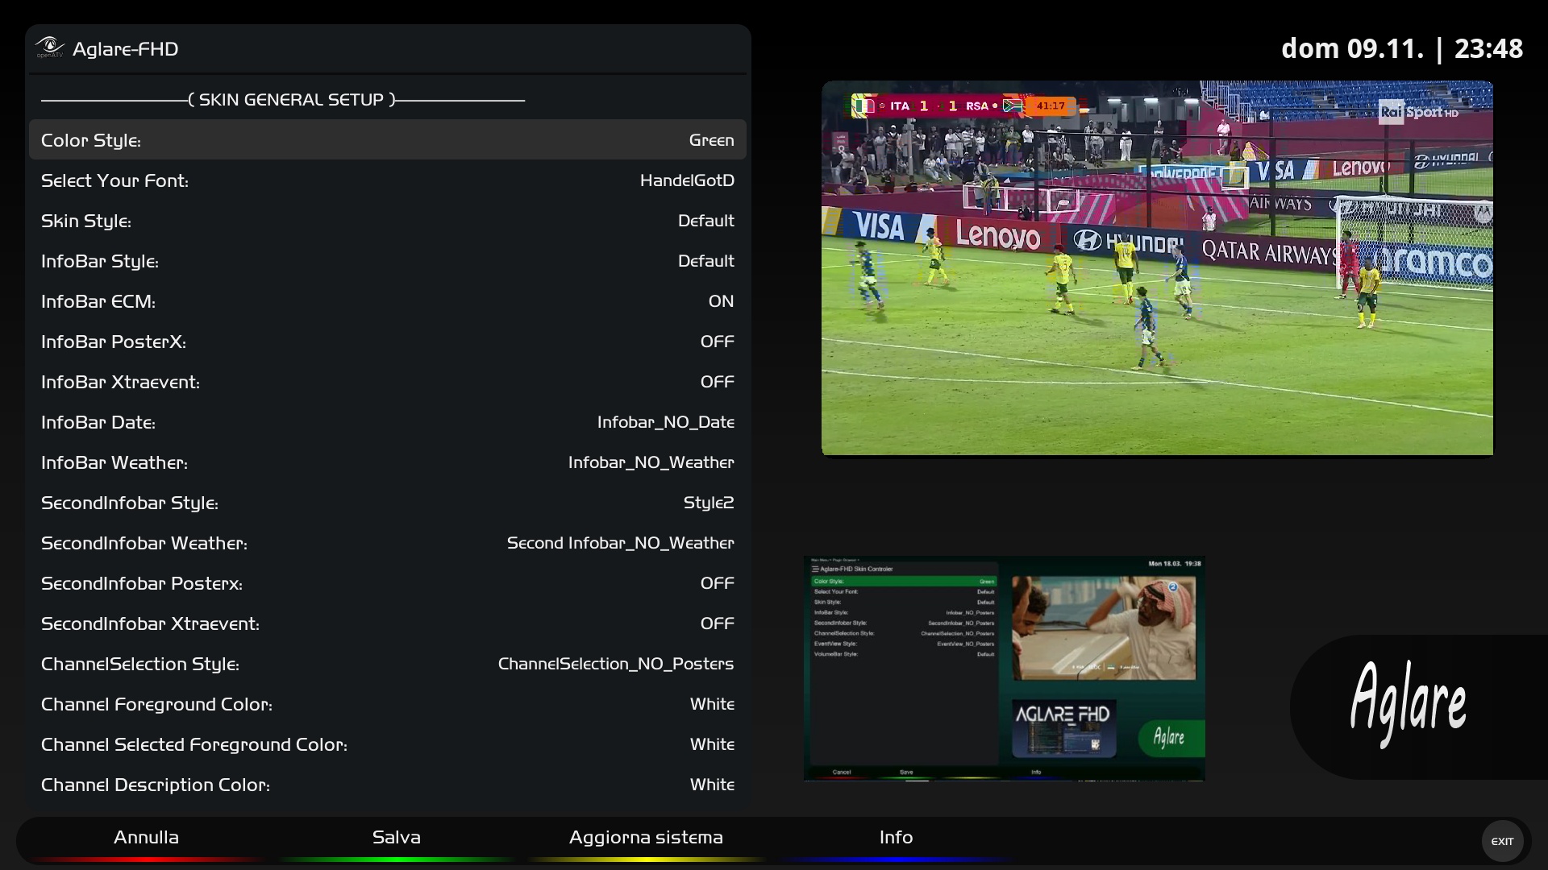This screenshot has height=870, width=1548.
Task: Click the skin preview screenshot thumbnail
Action: click(1004, 668)
